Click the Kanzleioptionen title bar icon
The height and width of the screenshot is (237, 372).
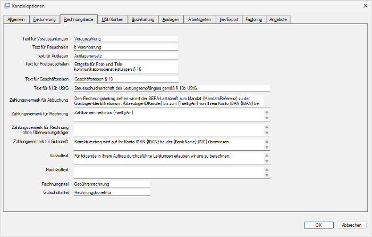[7, 6]
